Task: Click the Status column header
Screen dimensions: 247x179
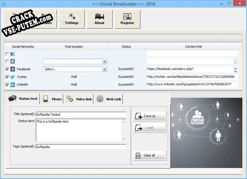Action: coord(127,47)
